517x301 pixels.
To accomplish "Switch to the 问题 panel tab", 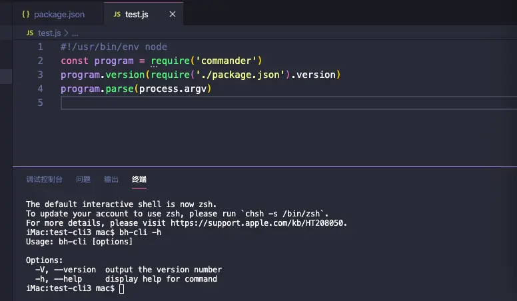I will pyautogui.click(x=83, y=179).
